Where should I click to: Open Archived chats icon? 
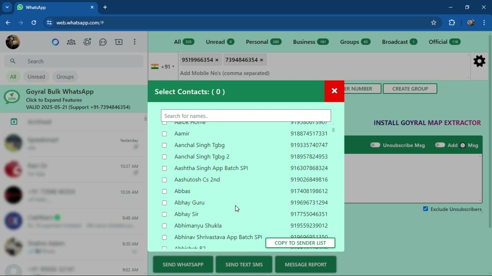14,122
